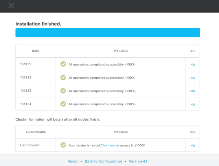Open the log for node 10.1.1.31
Screen dimensions: 219x166
pos(192,64)
